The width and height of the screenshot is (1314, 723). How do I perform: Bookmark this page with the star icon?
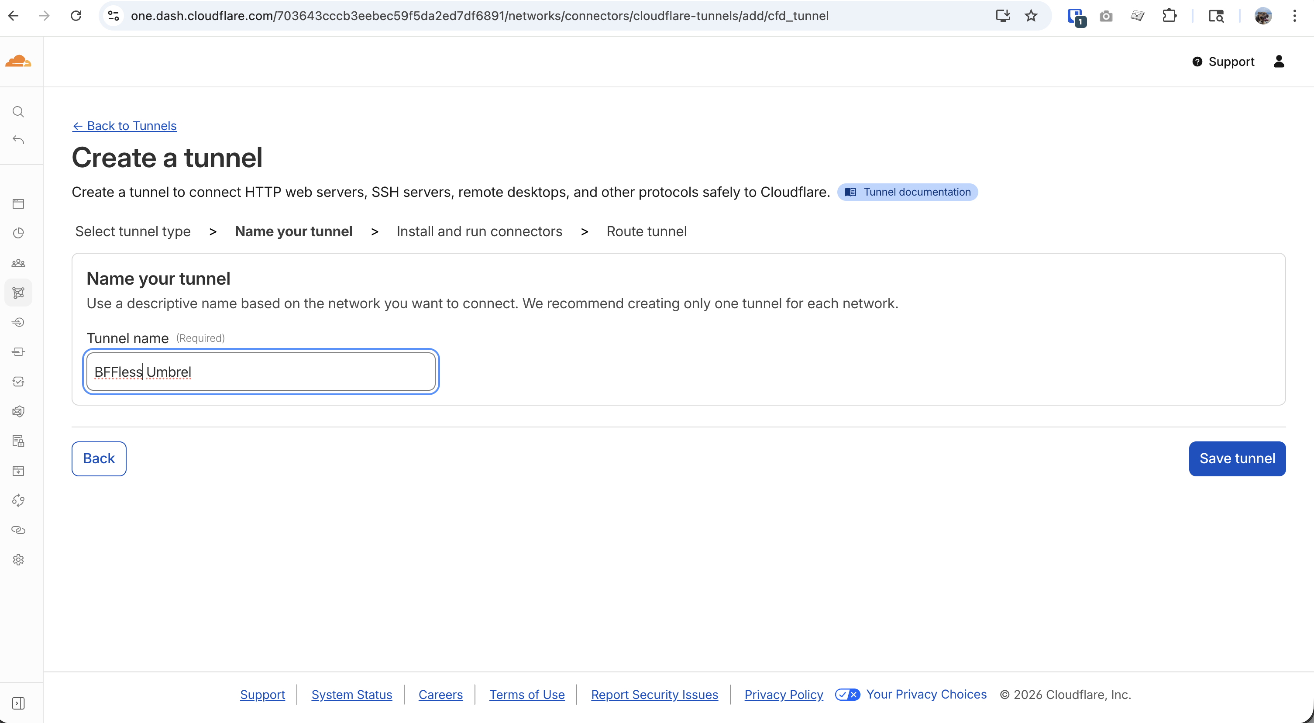(1031, 16)
